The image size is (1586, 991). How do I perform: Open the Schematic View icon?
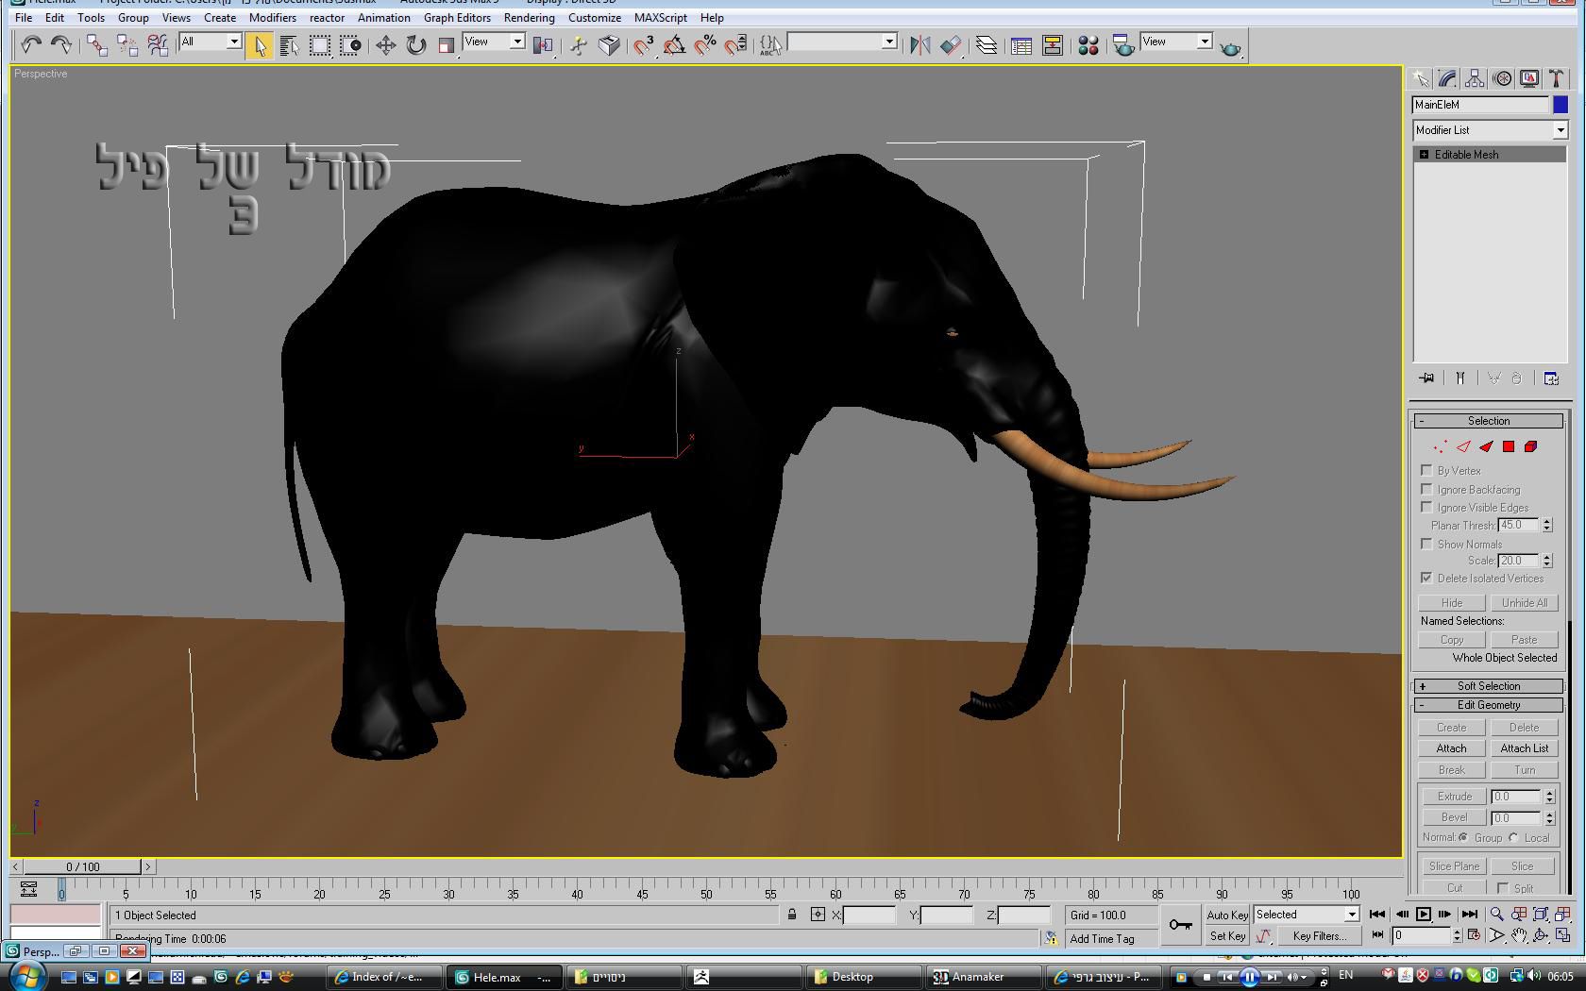[1053, 44]
